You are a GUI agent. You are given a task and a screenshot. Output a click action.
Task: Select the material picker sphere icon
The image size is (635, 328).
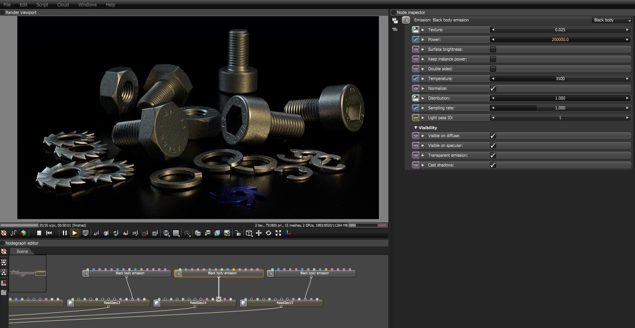click(x=116, y=233)
